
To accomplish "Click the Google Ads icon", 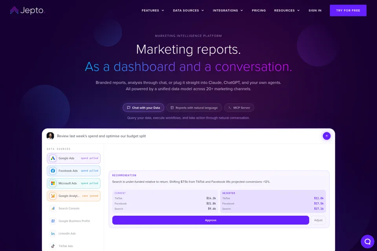I will point(53,158).
